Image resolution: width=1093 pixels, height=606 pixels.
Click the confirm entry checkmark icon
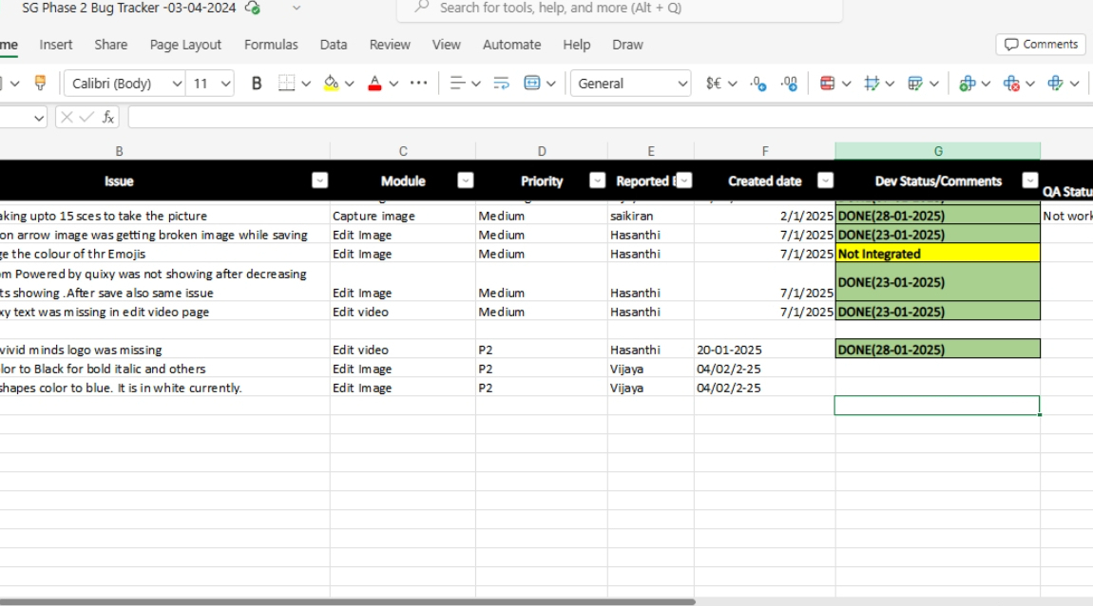point(86,117)
